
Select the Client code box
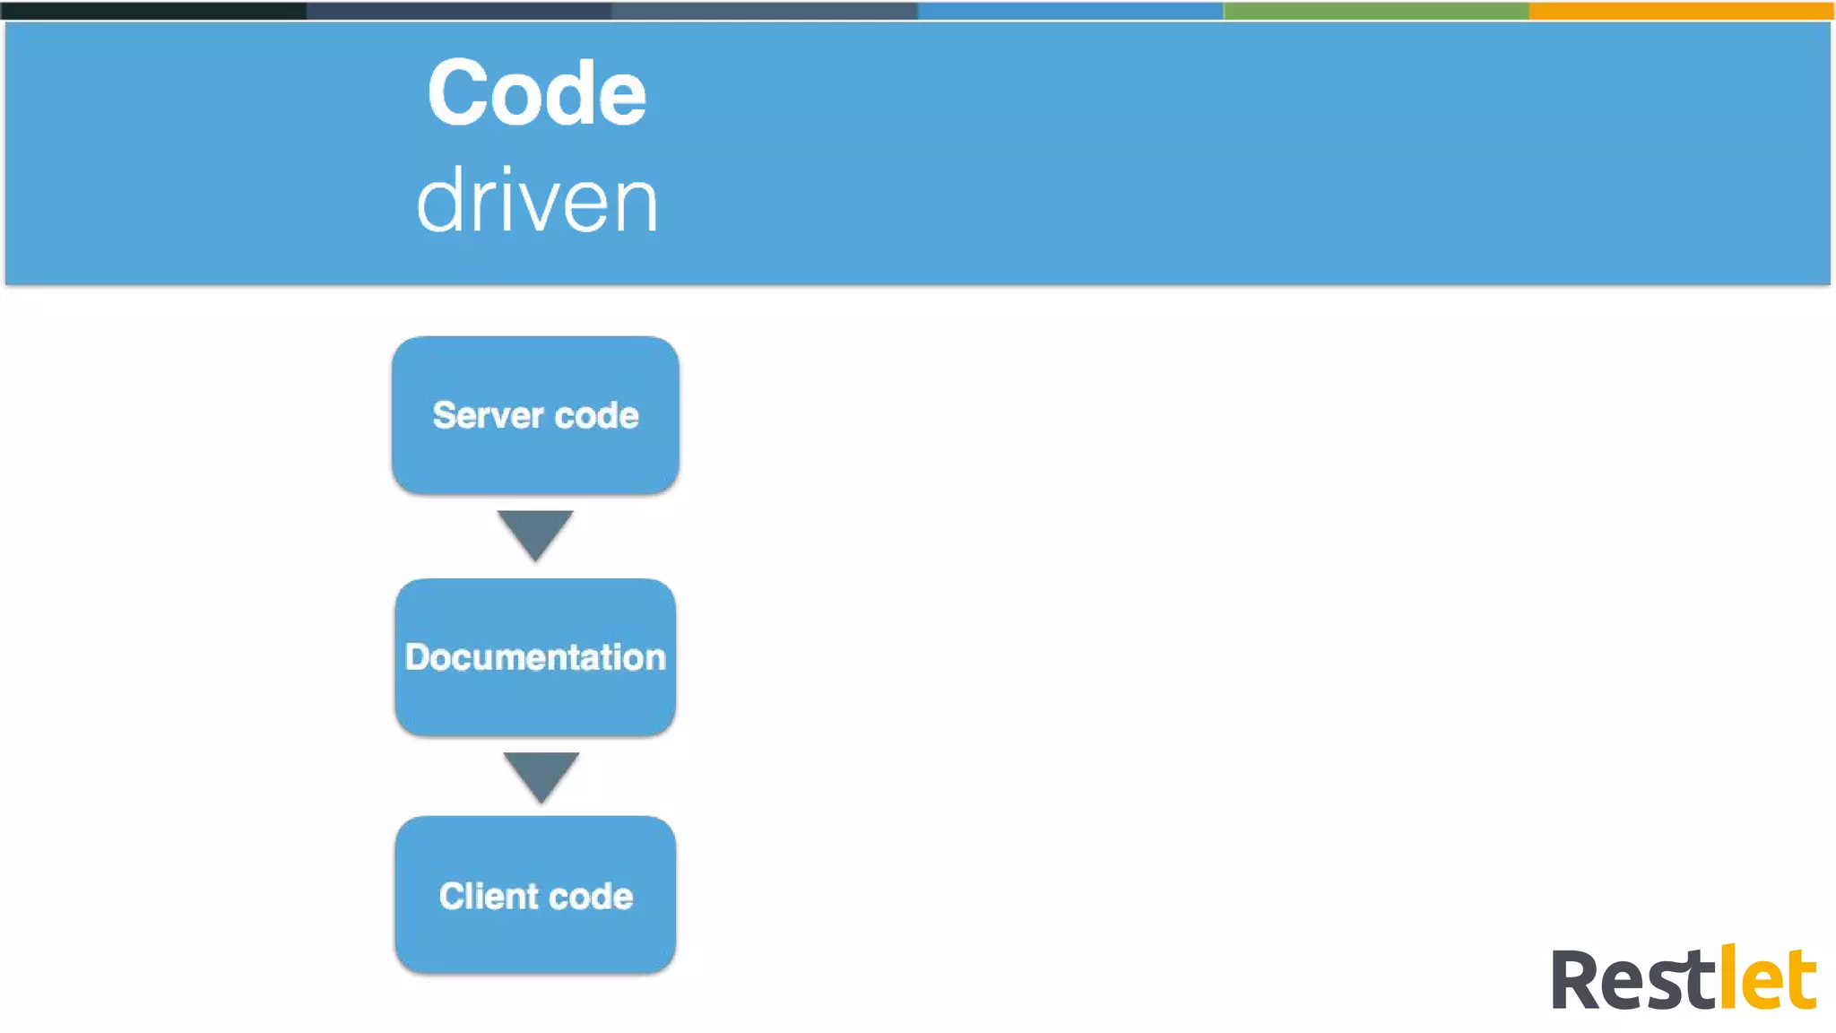click(x=535, y=895)
